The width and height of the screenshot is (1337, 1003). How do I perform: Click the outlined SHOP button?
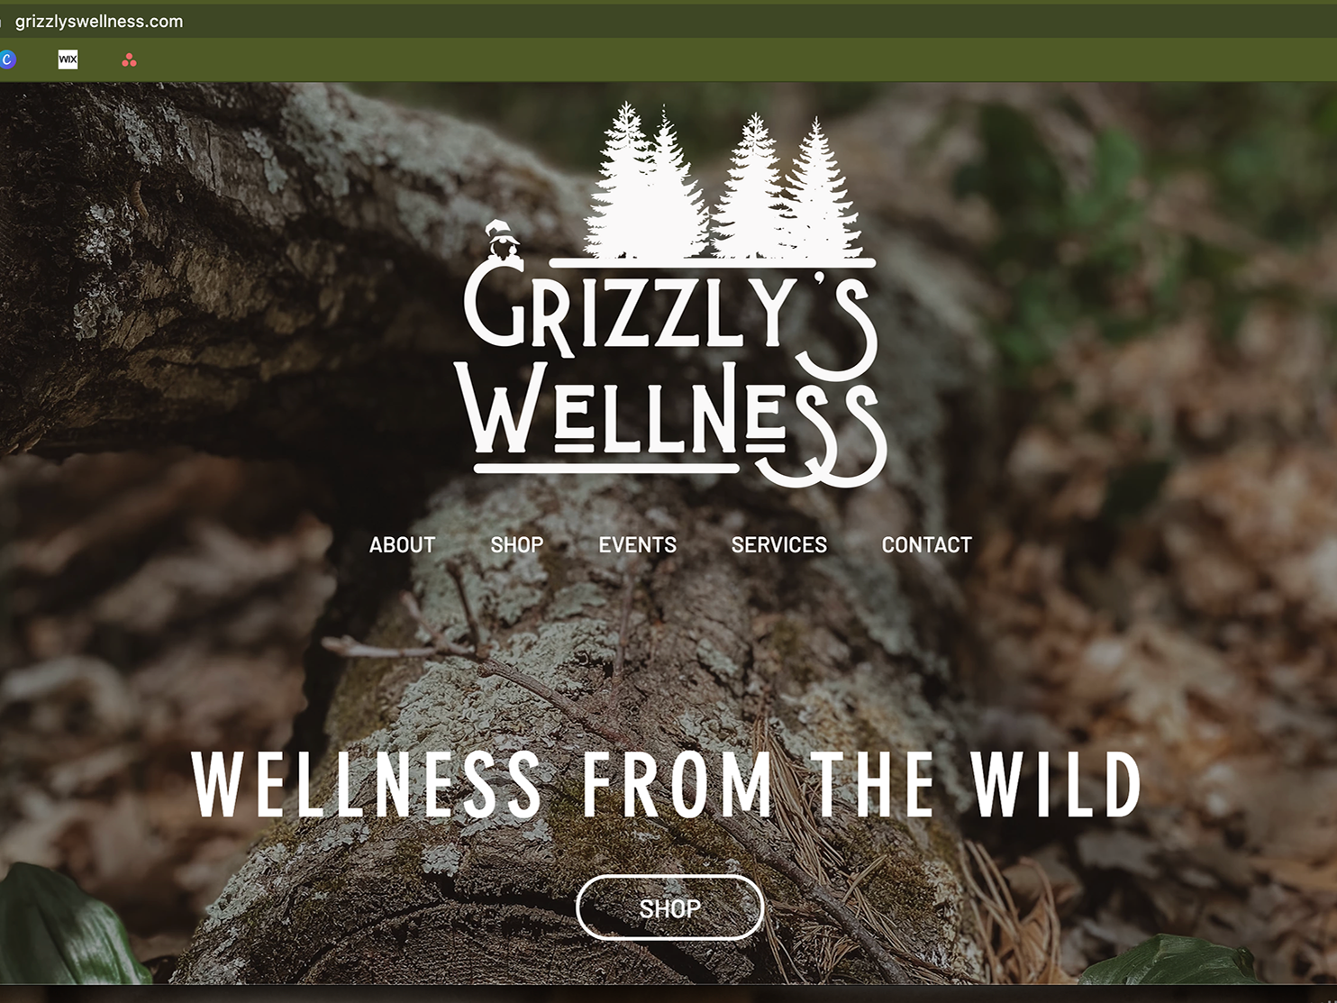[x=669, y=907]
